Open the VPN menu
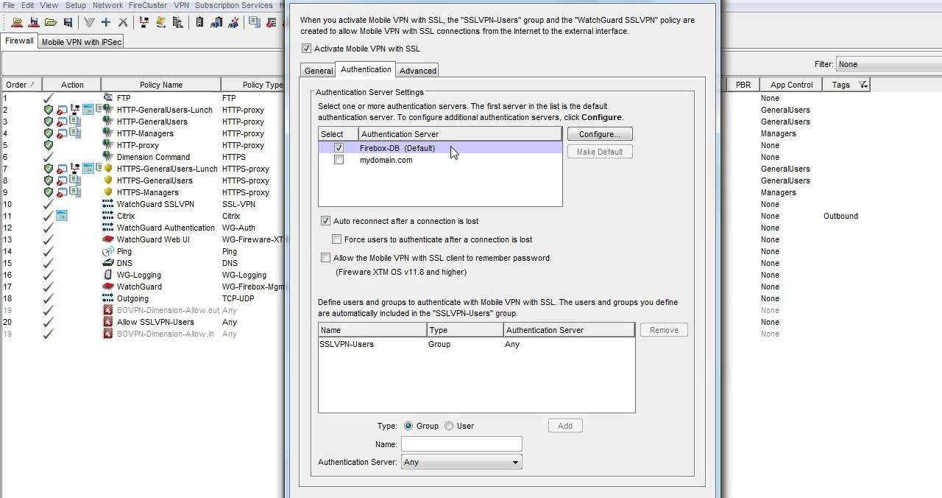This screenshot has height=498, width=942. tap(181, 5)
